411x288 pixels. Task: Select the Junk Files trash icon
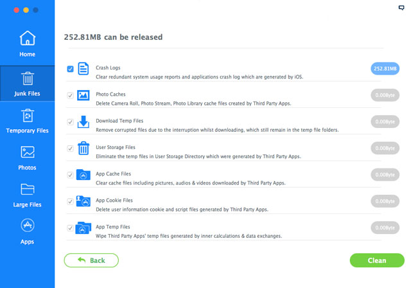coord(28,78)
